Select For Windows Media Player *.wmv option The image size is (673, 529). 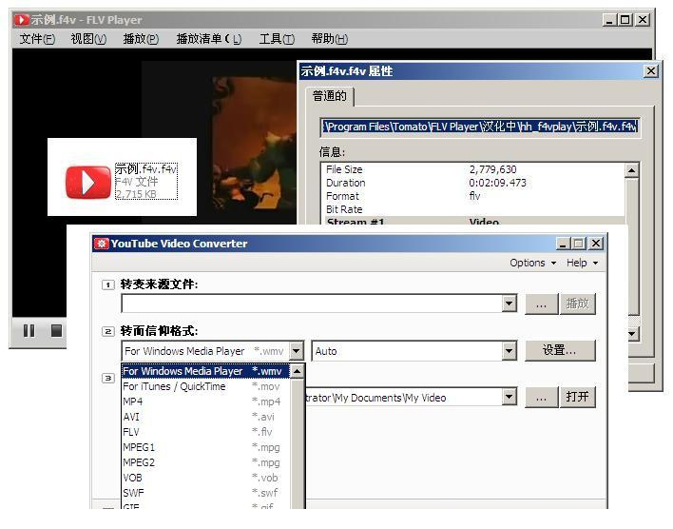pos(205,371)
